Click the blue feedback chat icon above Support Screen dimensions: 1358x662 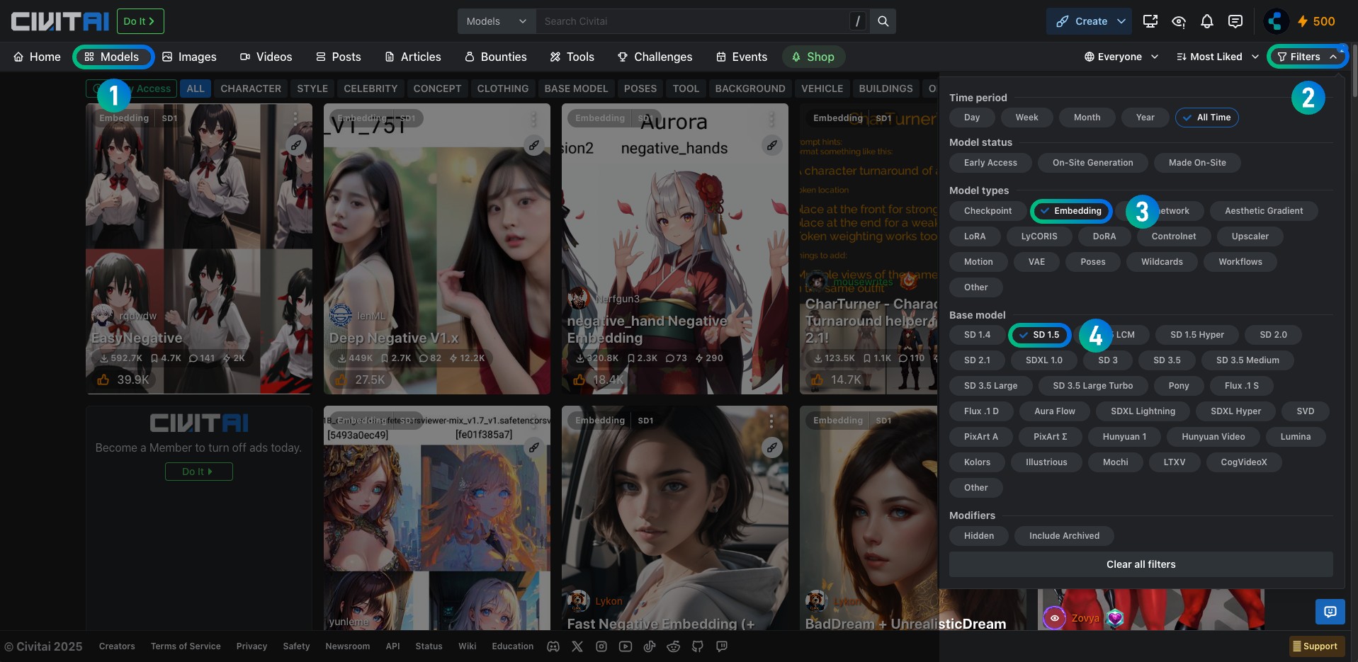coord(1330,612)
